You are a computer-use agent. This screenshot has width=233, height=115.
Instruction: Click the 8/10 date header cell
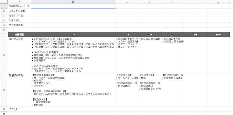tap(218, 35)
